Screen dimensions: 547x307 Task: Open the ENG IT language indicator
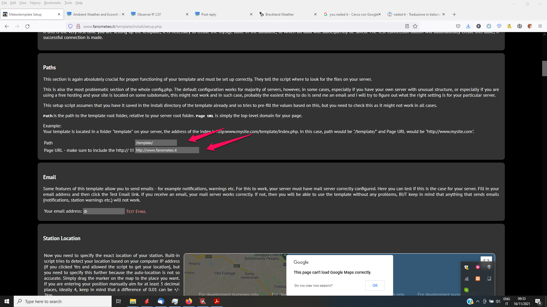(x=507, y=301)
